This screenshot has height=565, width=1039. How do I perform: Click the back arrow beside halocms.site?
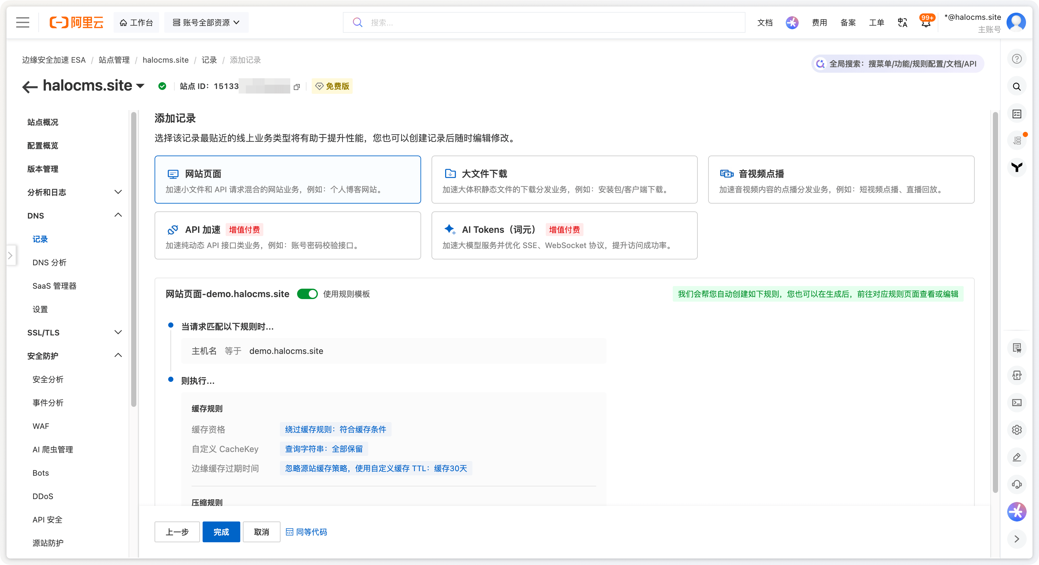[30, 86]
